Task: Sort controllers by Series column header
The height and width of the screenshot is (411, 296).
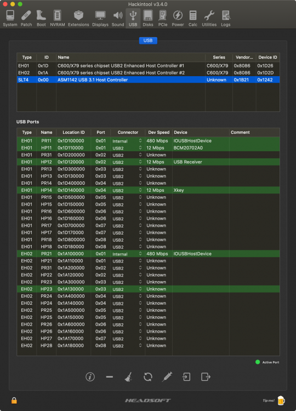Action: [219, 57]
